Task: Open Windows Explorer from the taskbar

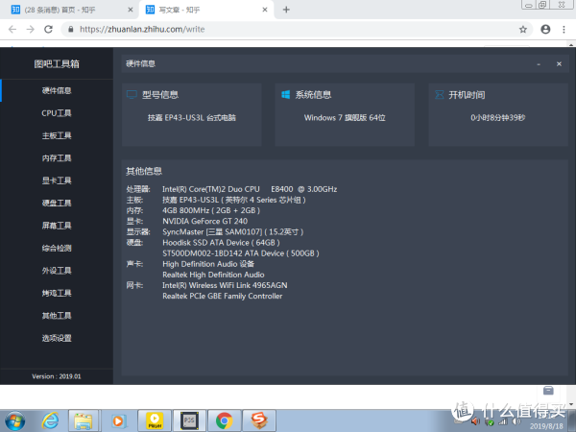Action: click(x=84, y=420)
